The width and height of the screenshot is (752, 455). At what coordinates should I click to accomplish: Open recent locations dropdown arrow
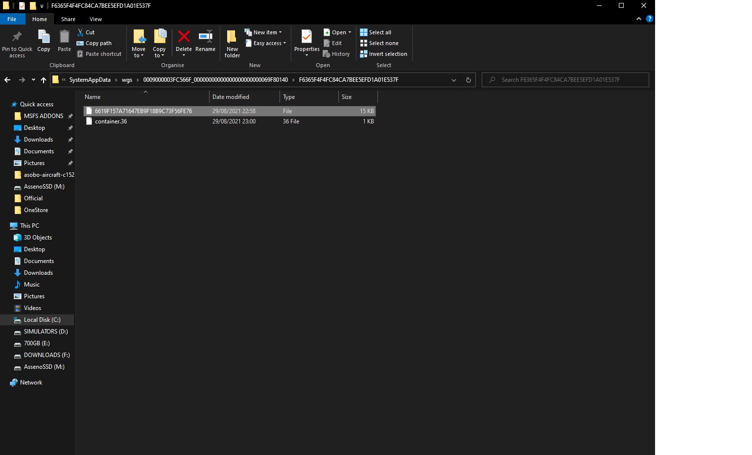33,80
